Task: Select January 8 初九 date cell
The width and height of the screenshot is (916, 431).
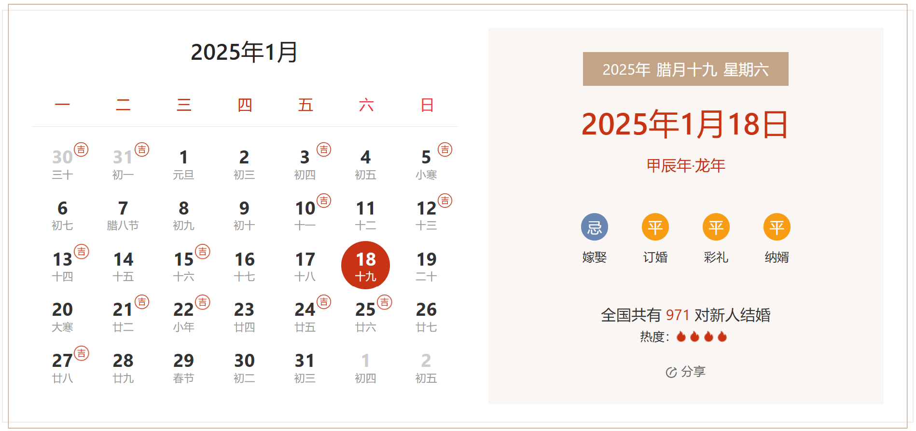Action: 184,215
